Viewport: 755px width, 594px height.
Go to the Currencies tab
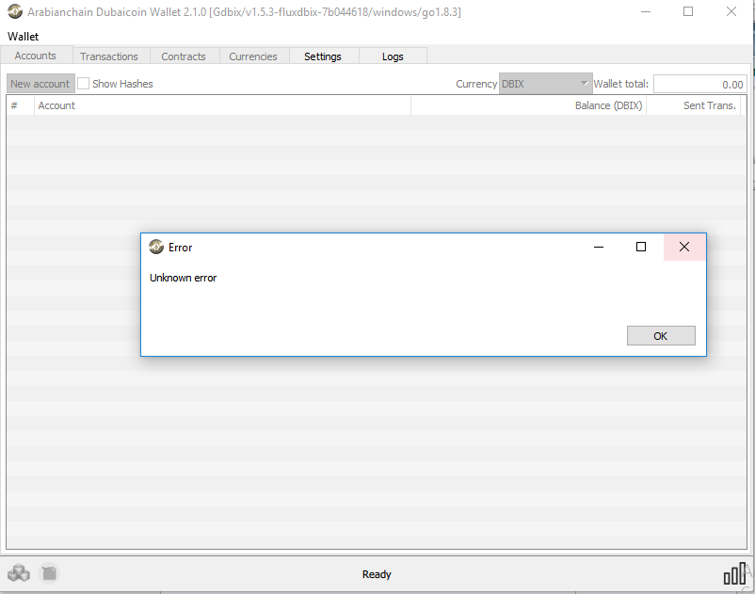(x=253, y=56)
